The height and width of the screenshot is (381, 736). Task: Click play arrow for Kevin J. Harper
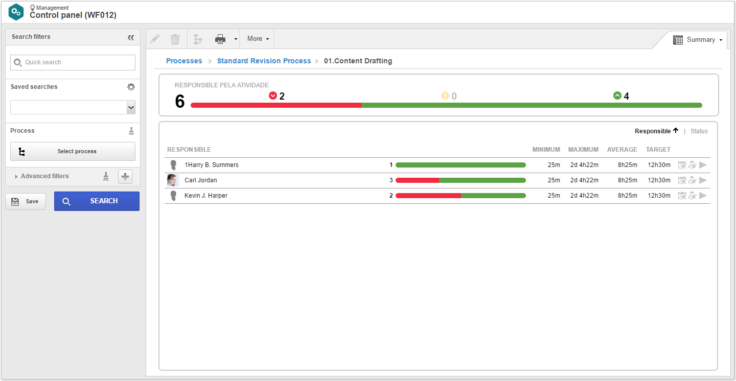[703, 196]
